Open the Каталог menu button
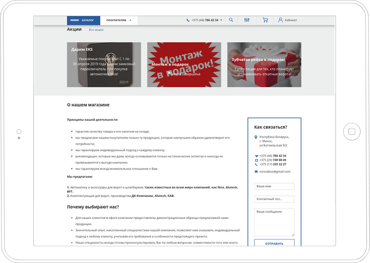370x263 pixels. tap(83, 20)
